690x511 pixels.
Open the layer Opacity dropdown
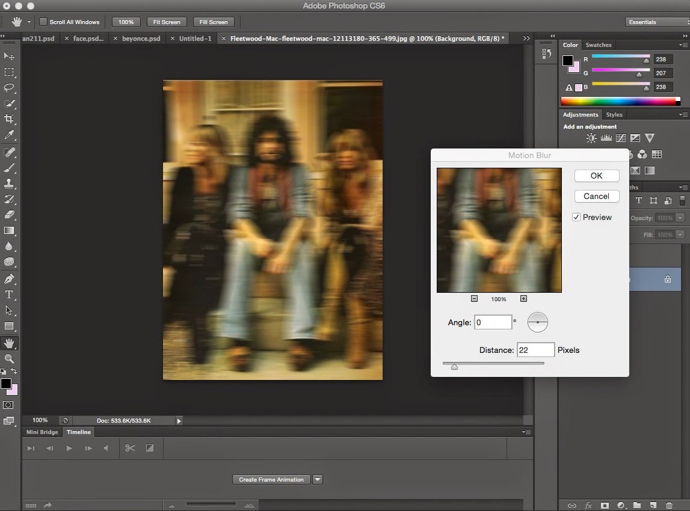pyautogui.click(x=680, y=218)
